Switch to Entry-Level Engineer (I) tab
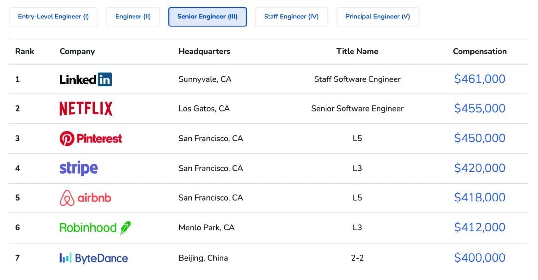 pos(53,17)
